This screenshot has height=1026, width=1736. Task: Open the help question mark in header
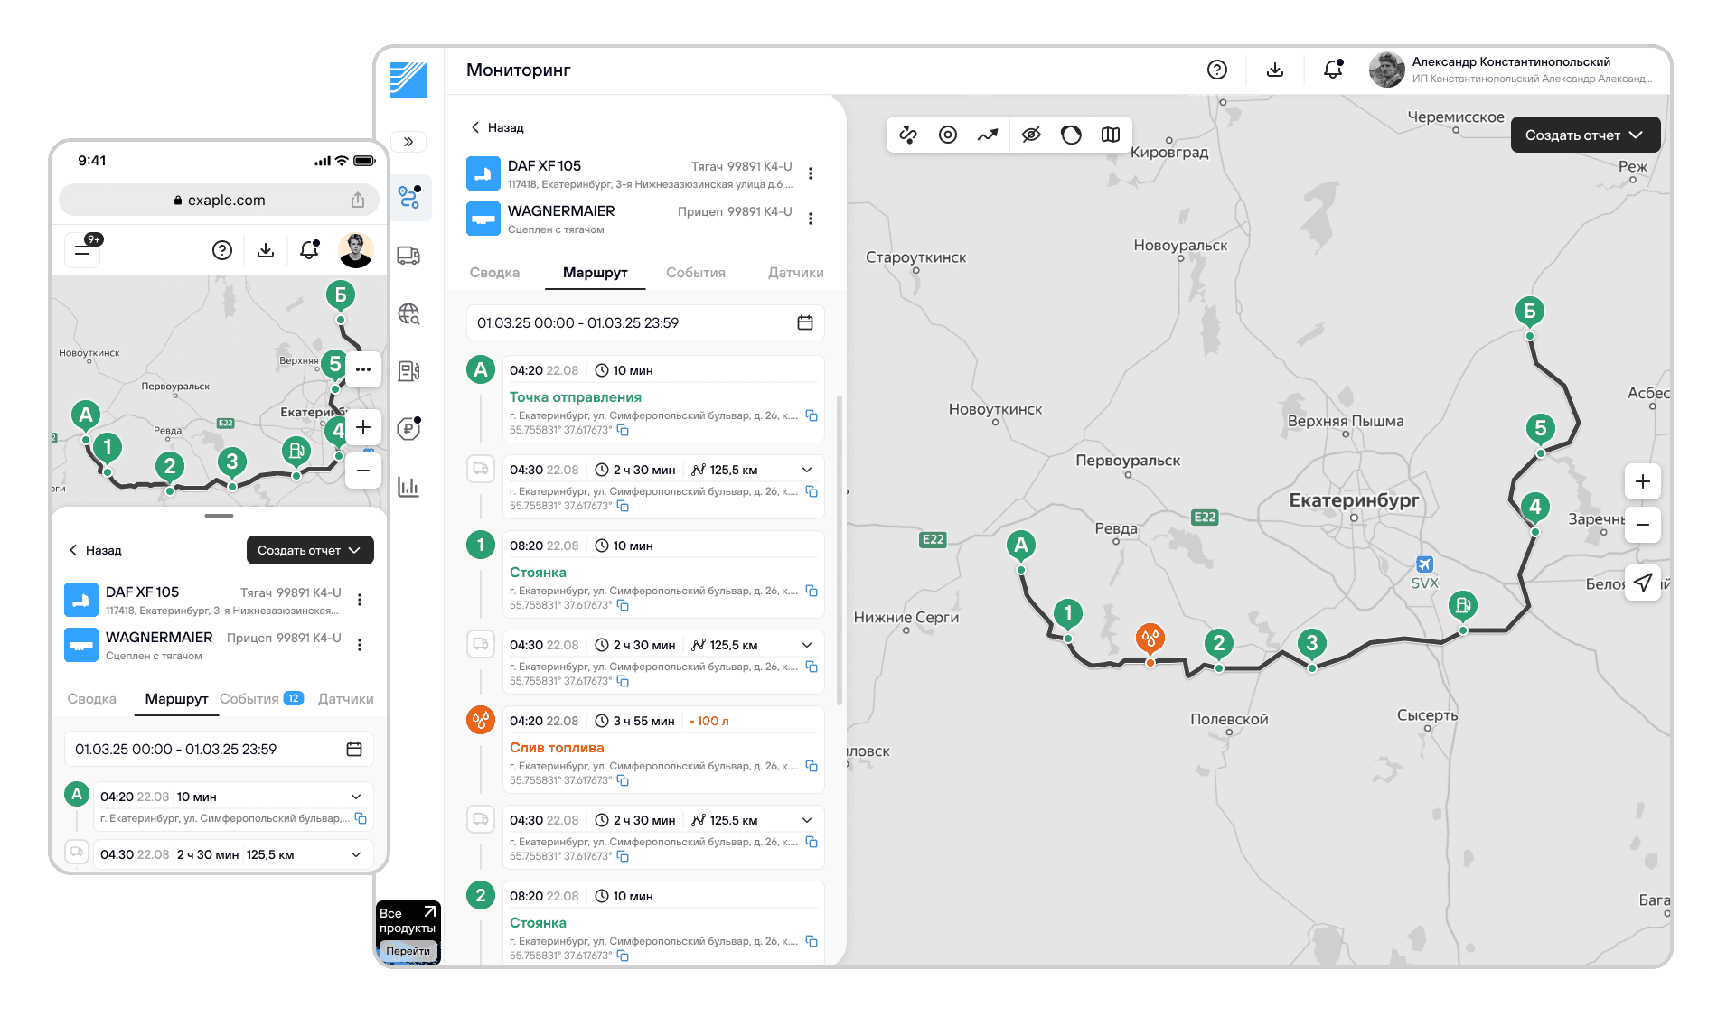point(1216,70)
